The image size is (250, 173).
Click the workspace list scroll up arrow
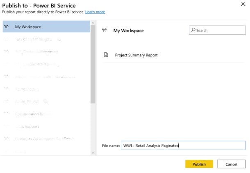93,23
